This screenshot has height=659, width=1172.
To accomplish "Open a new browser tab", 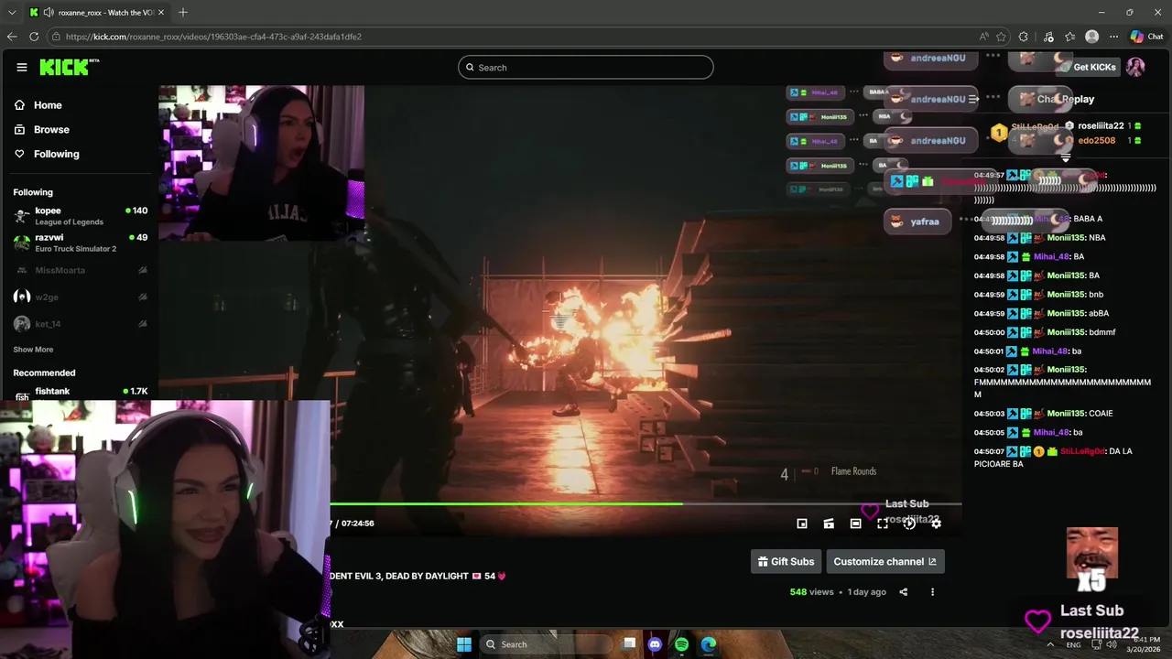I will click(183, 13).
